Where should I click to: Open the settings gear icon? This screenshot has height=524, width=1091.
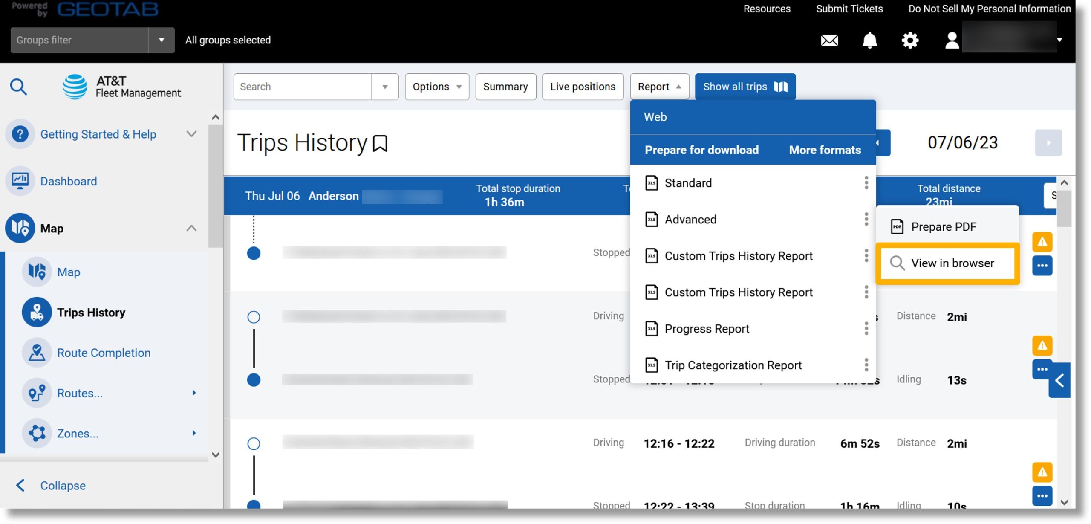pyautogui.click(x=910, y=41)
